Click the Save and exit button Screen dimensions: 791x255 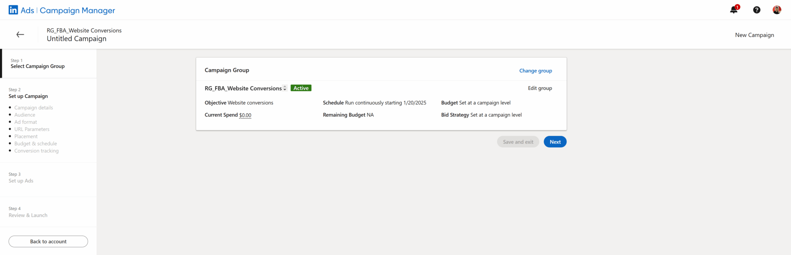pos(518,142)
